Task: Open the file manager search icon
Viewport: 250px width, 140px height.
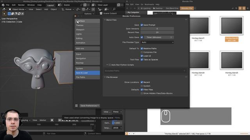Action: coord(236,8)
